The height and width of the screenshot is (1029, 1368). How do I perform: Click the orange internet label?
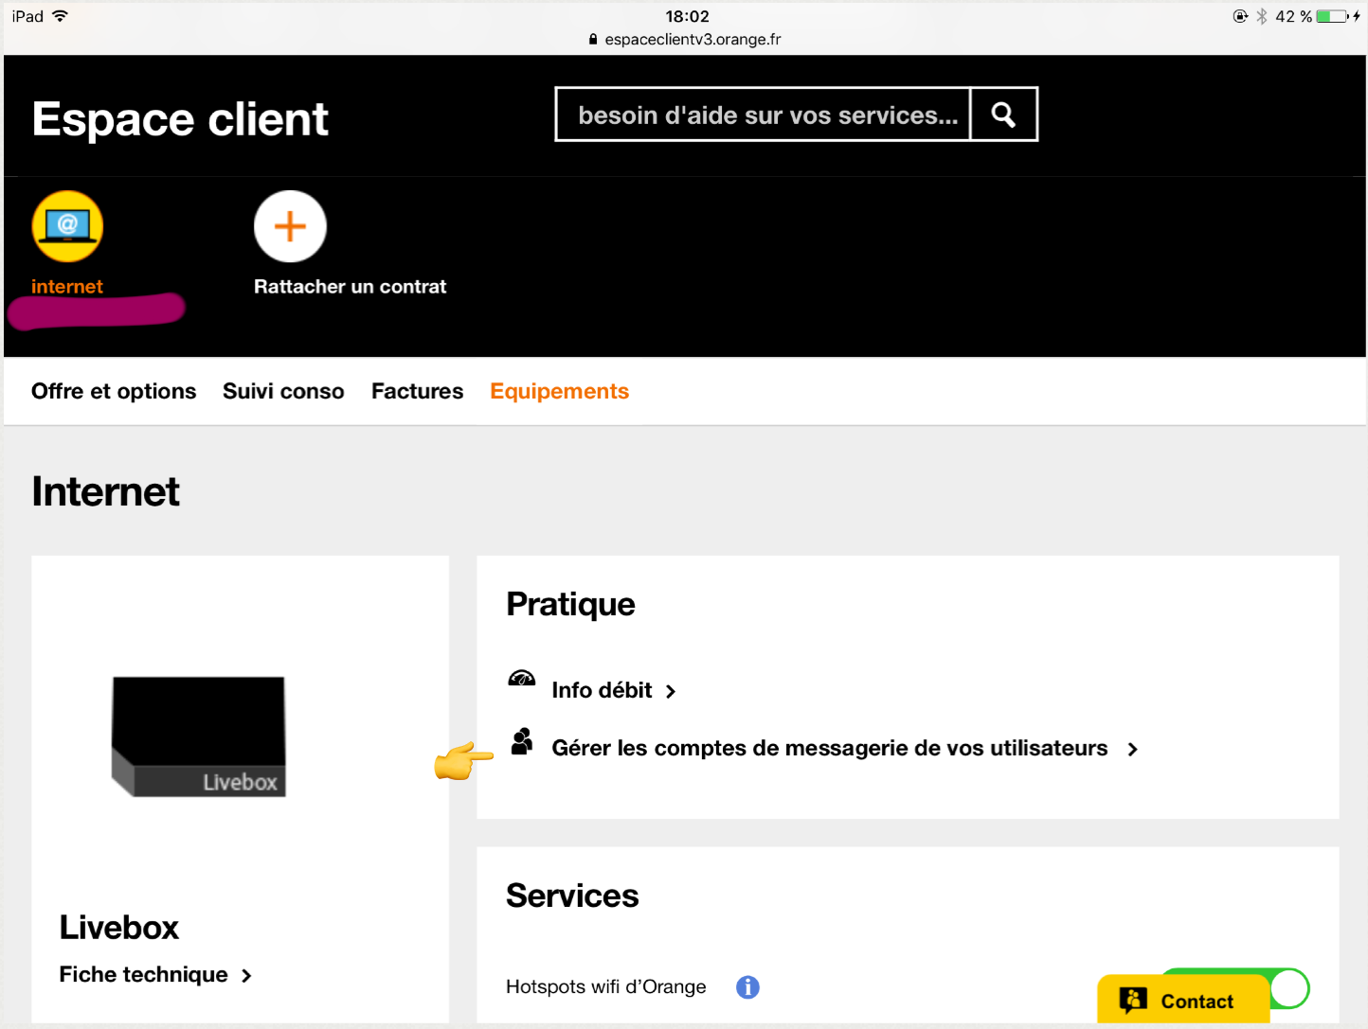[x=67, y=287]
